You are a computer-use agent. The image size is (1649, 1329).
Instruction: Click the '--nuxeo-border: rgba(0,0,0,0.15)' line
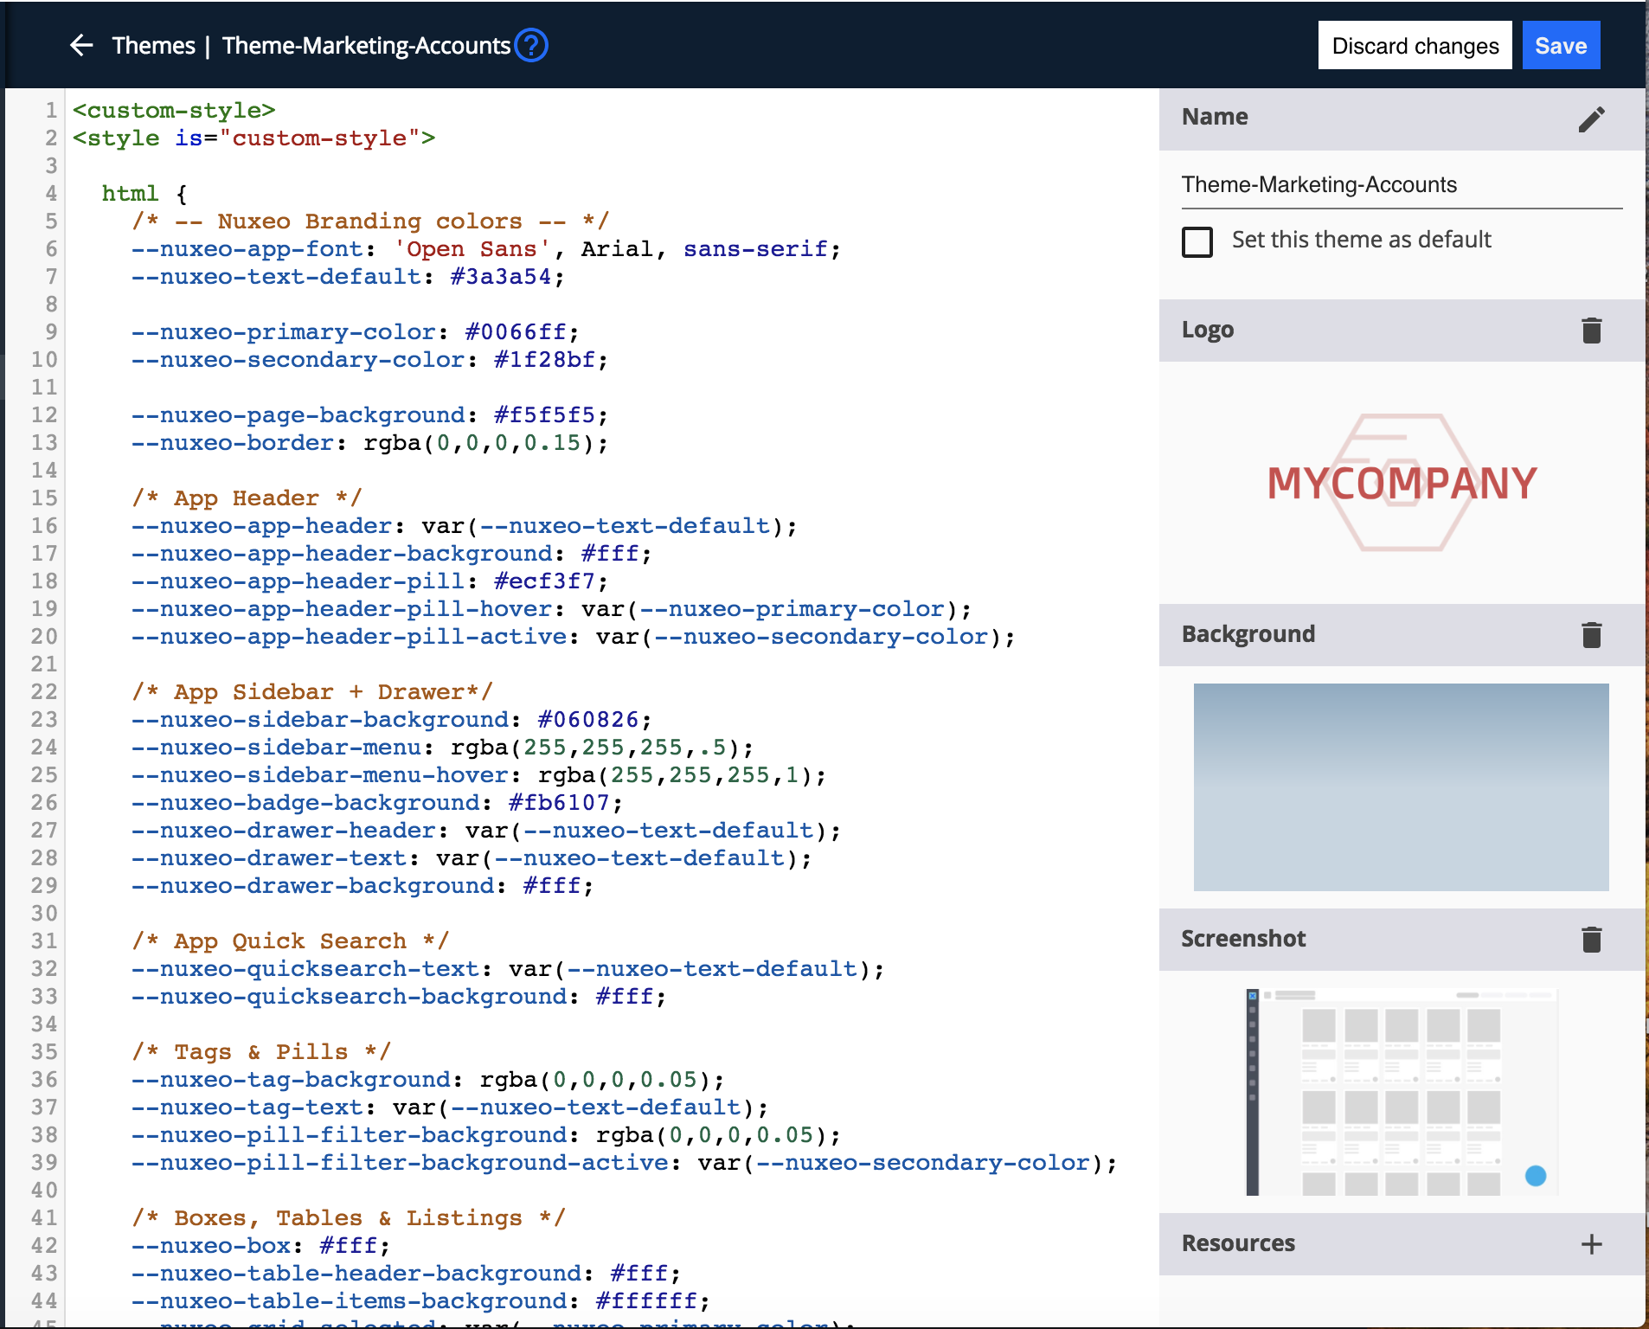coord(369,443)
